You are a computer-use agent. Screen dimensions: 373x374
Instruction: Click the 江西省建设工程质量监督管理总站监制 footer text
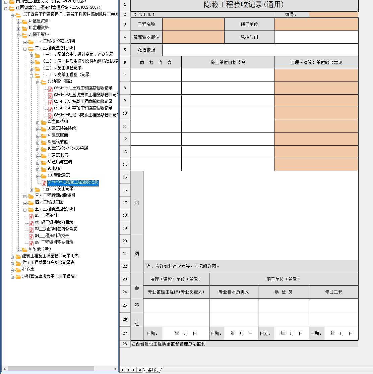tap(168, 344)
